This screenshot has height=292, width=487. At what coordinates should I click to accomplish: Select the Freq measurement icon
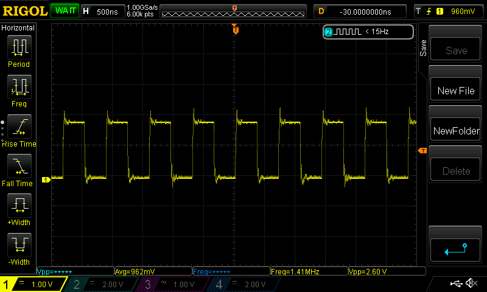[x=19, y=87]
